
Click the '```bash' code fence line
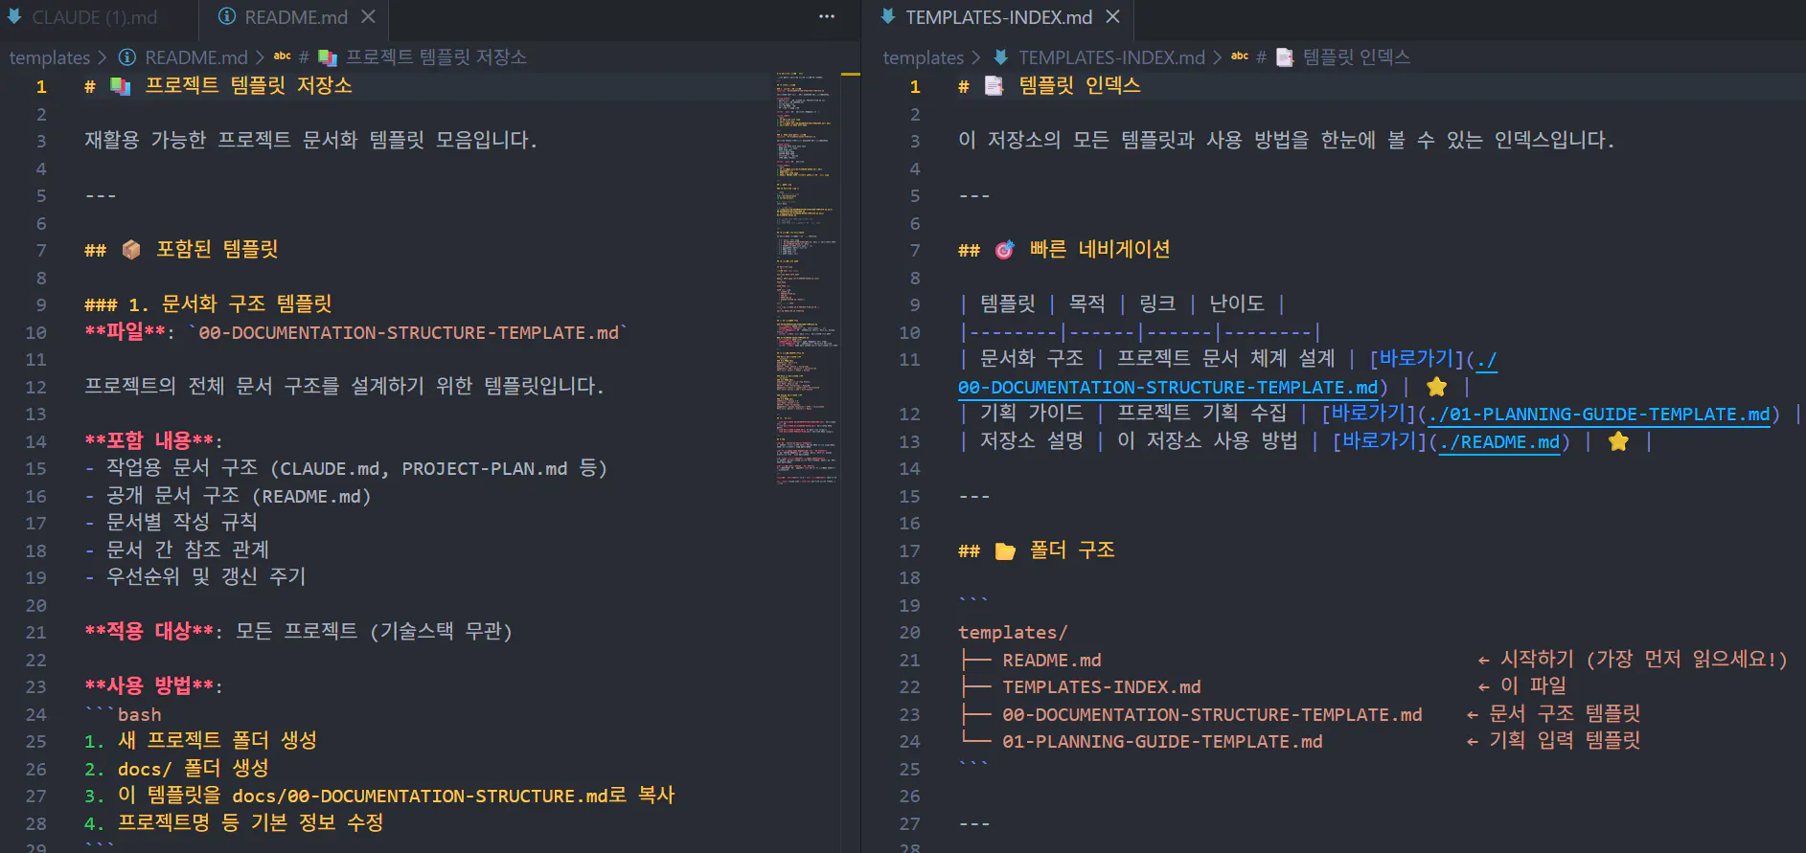(x=123, y=715)
